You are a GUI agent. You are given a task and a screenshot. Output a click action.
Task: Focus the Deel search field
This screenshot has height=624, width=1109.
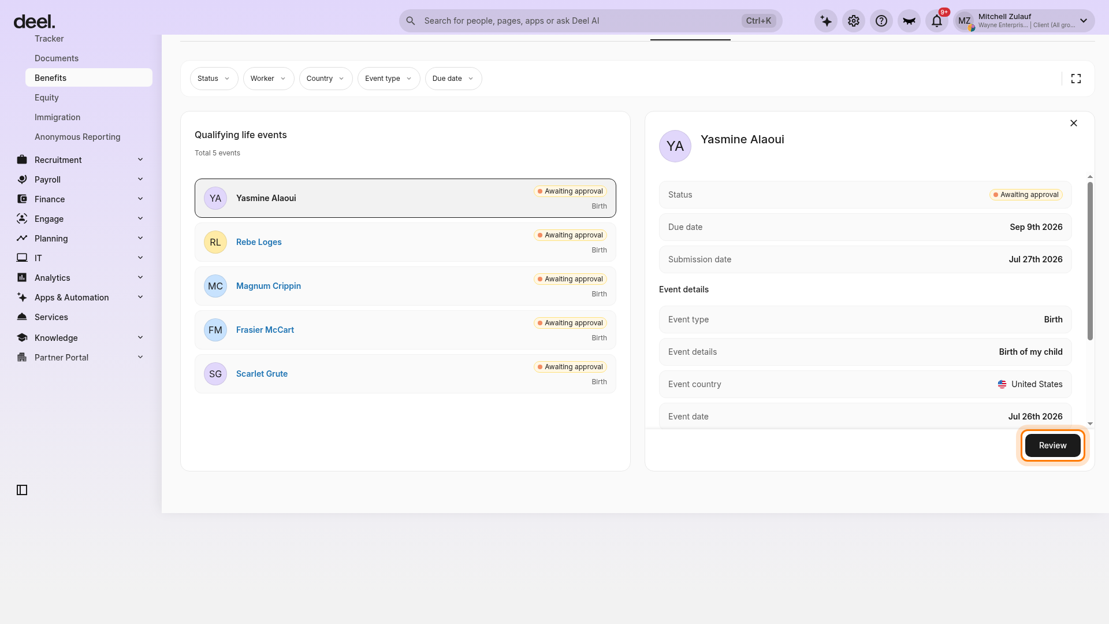(590, 21)
